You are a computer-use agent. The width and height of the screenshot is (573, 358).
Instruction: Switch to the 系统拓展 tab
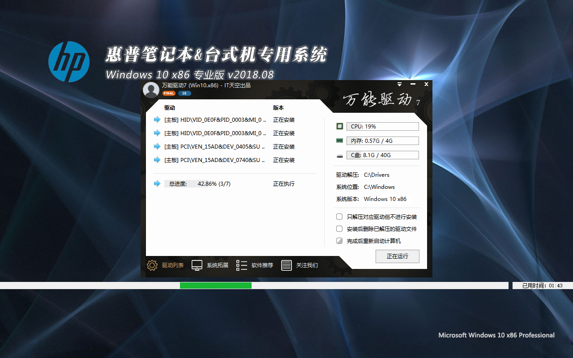(x=218, y=265)
